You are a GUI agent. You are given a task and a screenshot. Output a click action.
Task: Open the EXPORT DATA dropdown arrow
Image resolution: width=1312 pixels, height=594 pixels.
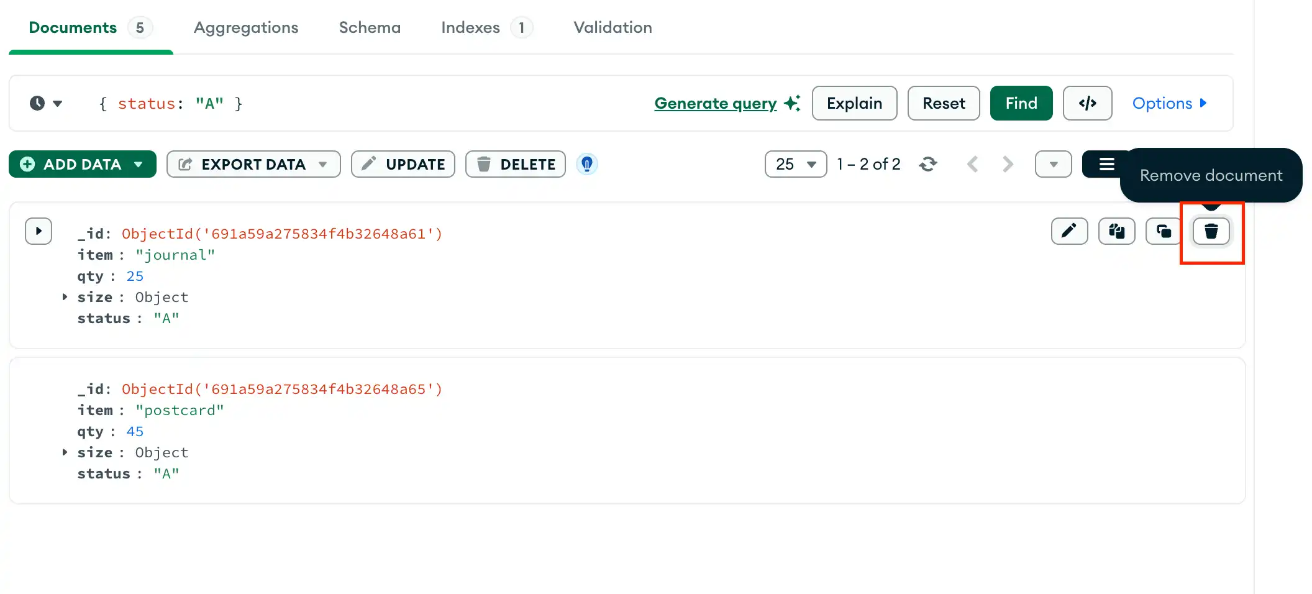click(x=323, y=164)
